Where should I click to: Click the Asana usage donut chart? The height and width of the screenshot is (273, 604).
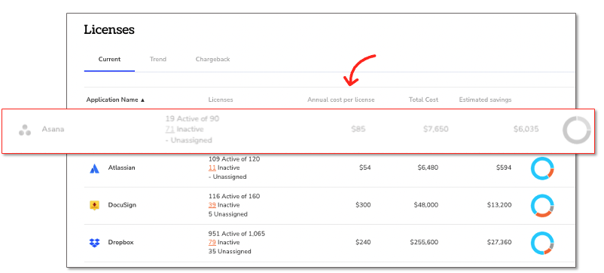(x=577, y=130)
